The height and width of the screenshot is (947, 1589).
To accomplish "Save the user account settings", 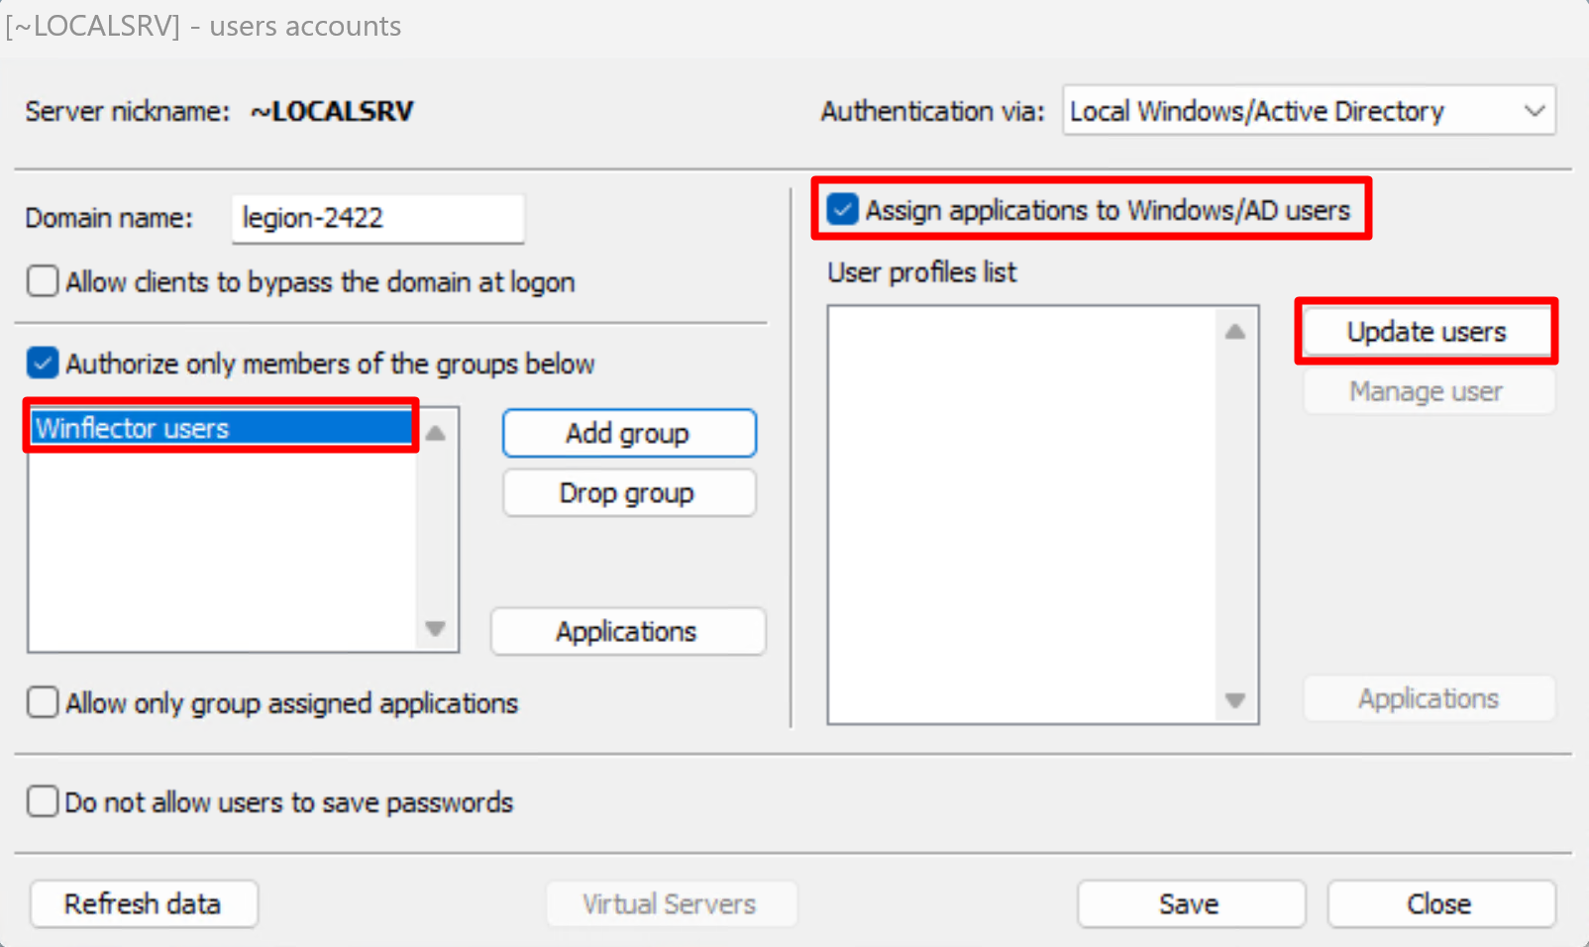I will pos(1190,903).
